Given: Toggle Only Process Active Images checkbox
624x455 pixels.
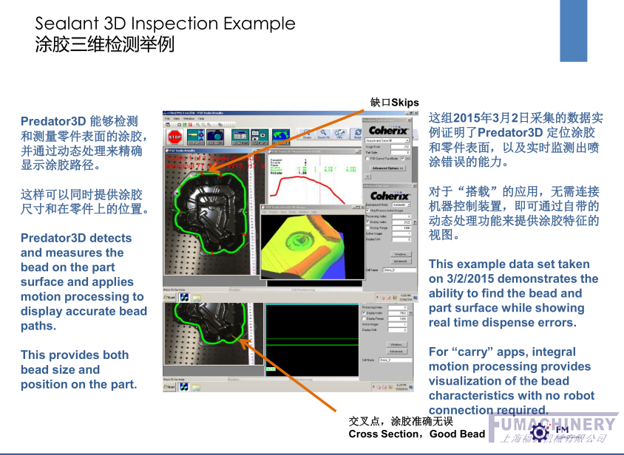Looking at the screenshot, I should tap(368, 211).
